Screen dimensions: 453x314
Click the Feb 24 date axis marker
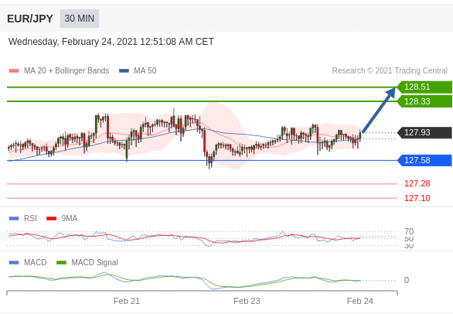point(360,301)
